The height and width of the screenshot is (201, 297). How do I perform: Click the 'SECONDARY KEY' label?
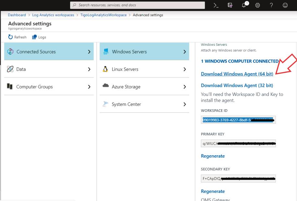click(x=215, y=169)
